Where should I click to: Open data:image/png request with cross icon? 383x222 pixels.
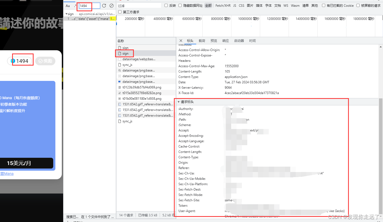pos(146,76)
